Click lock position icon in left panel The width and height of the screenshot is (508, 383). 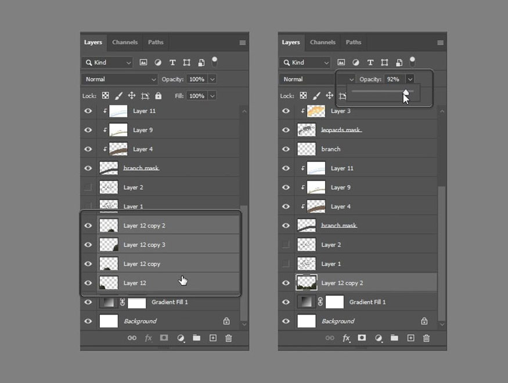click(132, 96)
